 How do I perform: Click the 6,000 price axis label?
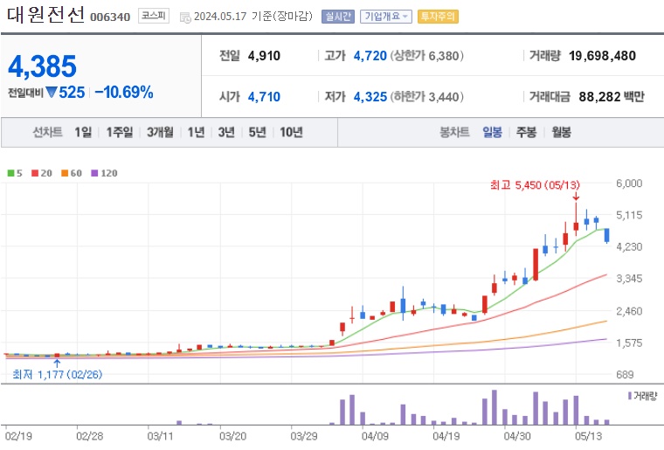pyautogui.click(x=629, y=183)
